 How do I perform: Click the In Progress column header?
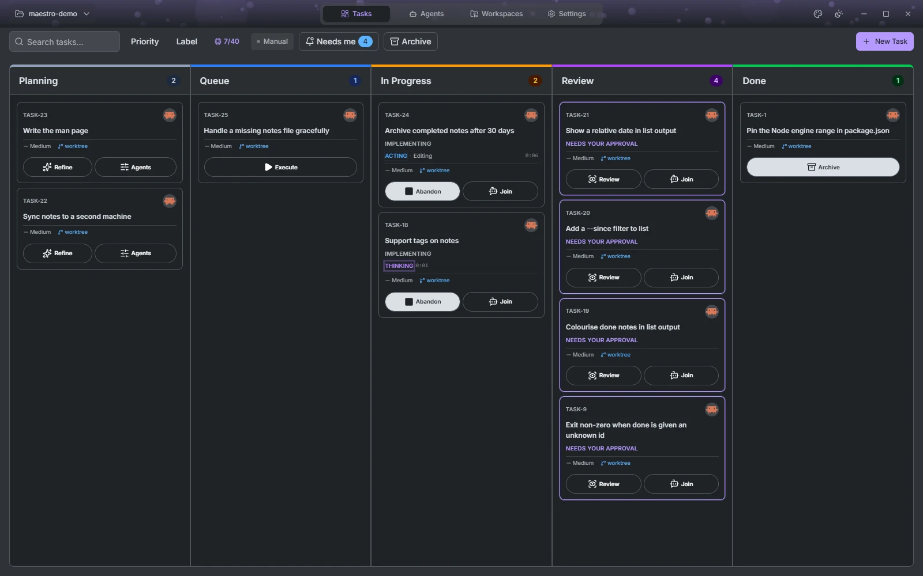coord(461,81)
